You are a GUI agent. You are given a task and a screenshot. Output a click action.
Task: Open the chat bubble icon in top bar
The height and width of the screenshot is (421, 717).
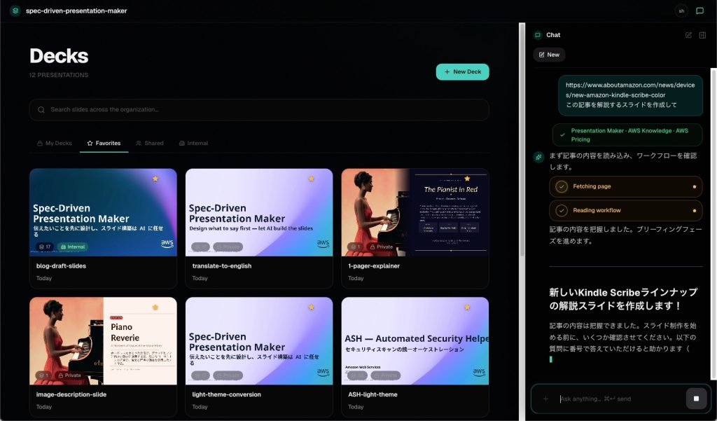[x=699, y=11]
